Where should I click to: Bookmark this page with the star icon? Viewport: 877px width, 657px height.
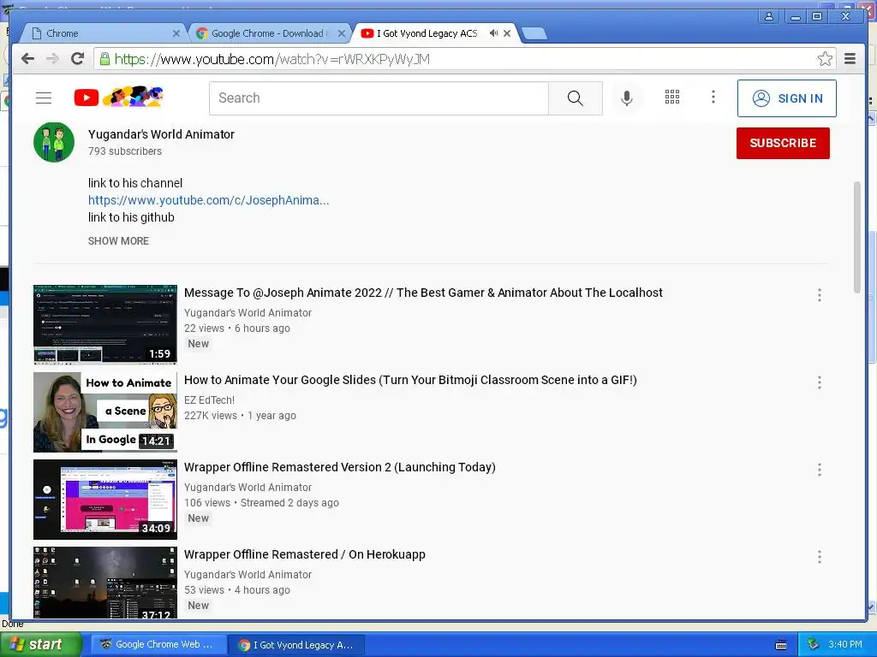pyautogui.click(x=825, y=59)
